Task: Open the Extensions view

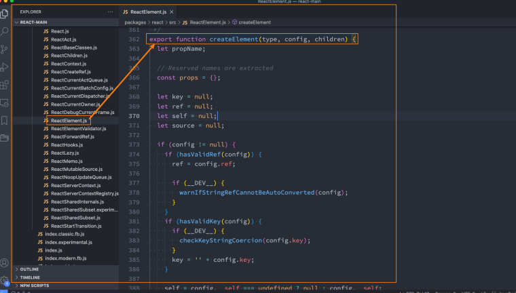Action: (x=4, y=85)
